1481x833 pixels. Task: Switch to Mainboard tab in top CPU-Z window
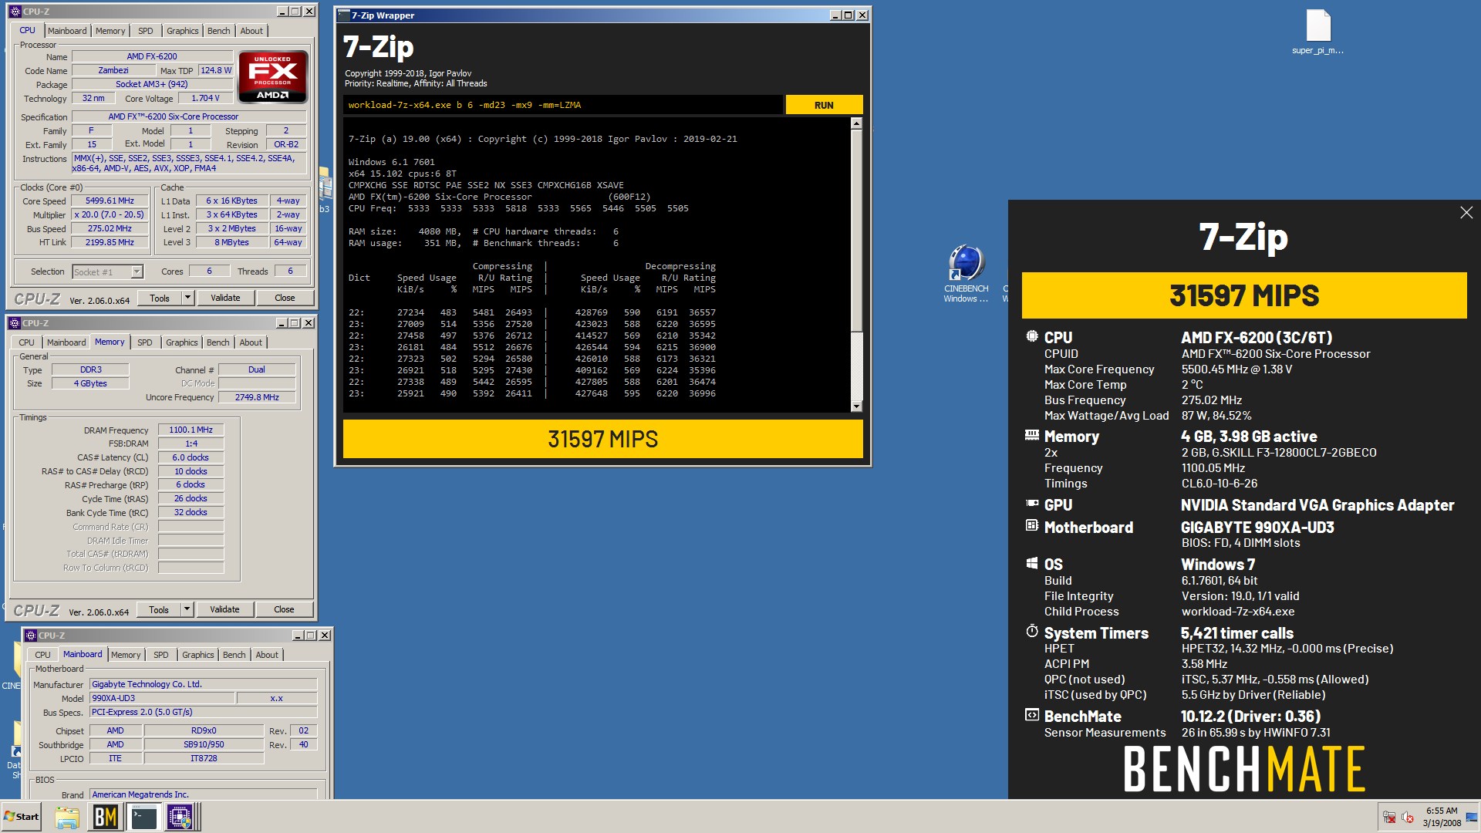(x=67, y=31)
